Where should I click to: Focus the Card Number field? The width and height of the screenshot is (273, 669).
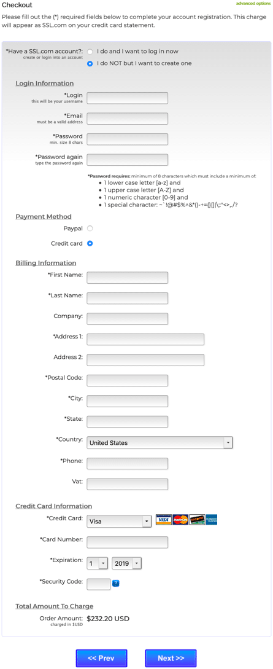128,542
